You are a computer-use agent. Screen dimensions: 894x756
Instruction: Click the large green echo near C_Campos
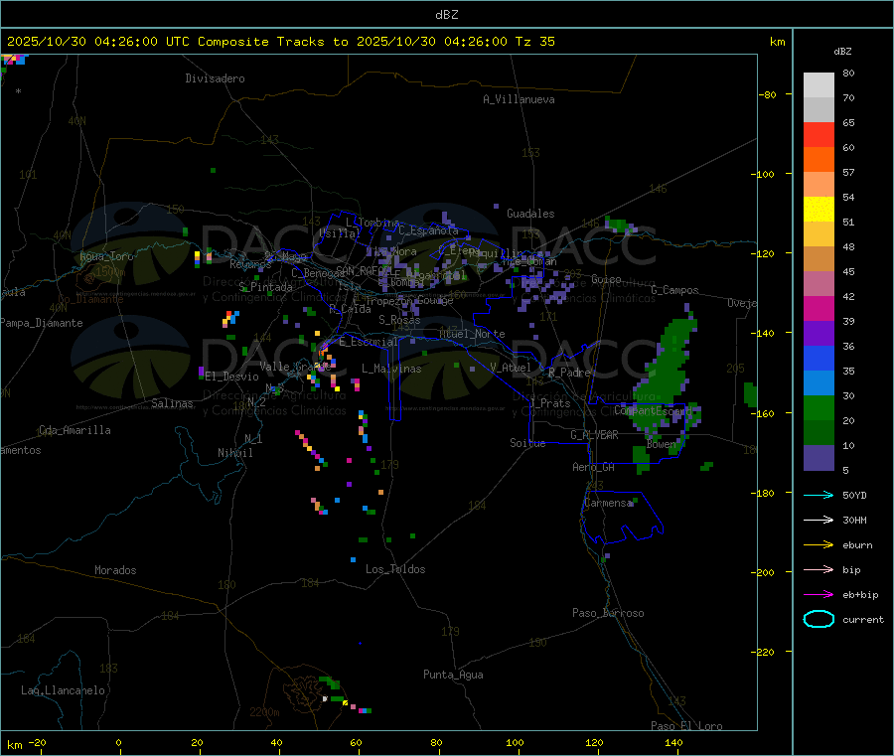pyautogui.click(x=669, y=374)
